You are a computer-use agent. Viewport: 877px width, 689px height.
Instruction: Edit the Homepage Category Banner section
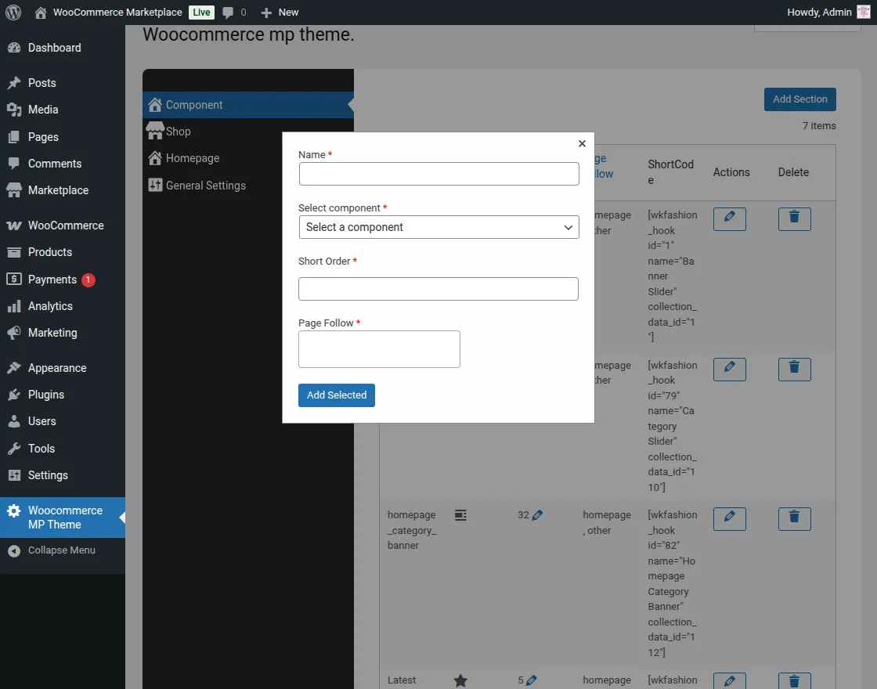[x=730, y=519]
